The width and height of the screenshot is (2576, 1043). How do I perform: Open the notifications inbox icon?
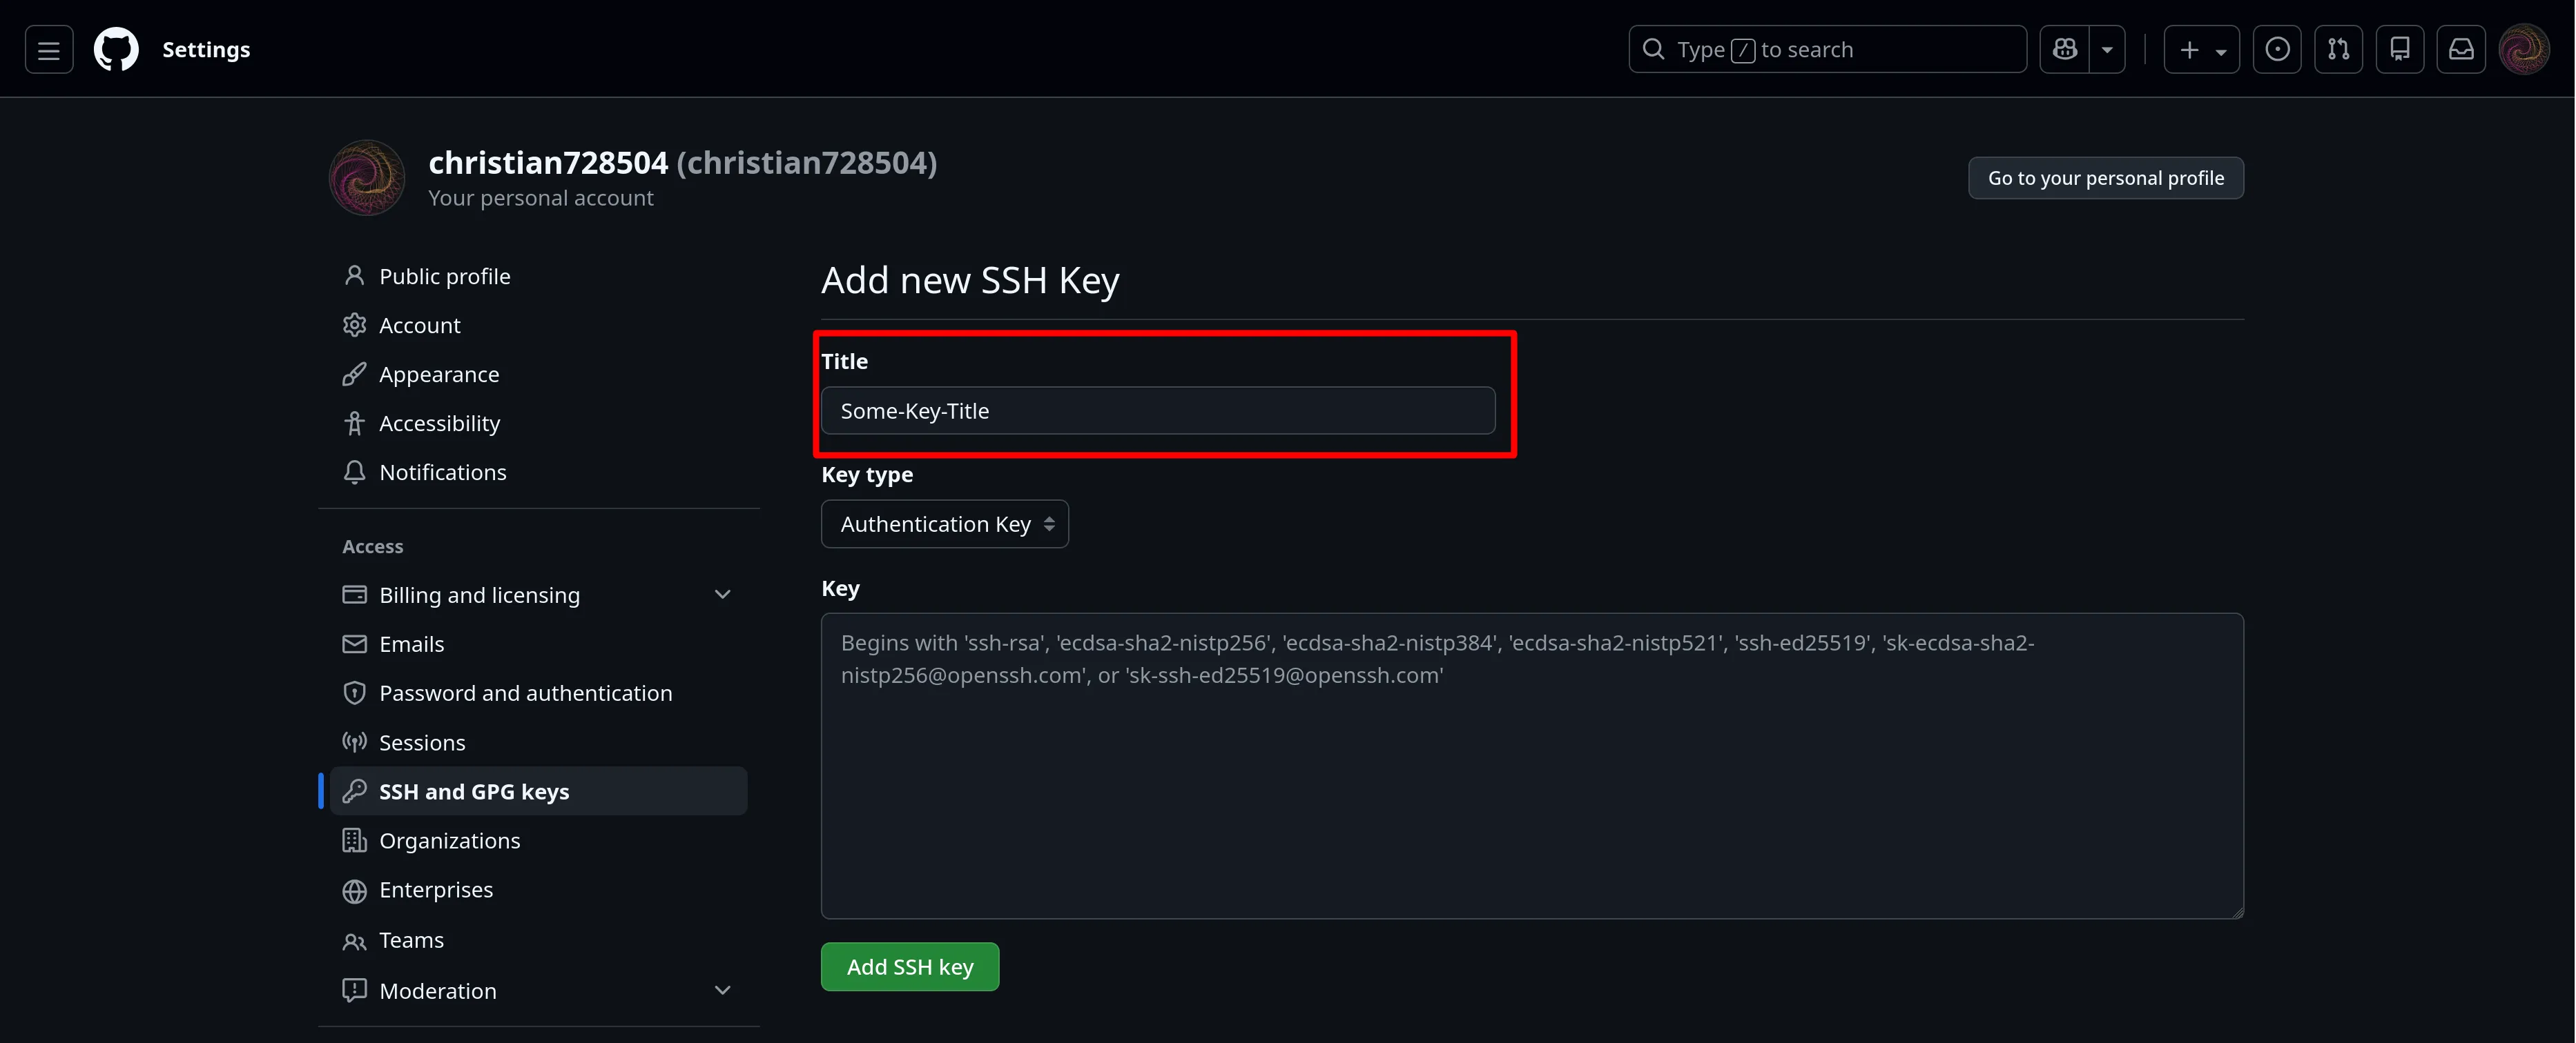tap(2461, 50)
